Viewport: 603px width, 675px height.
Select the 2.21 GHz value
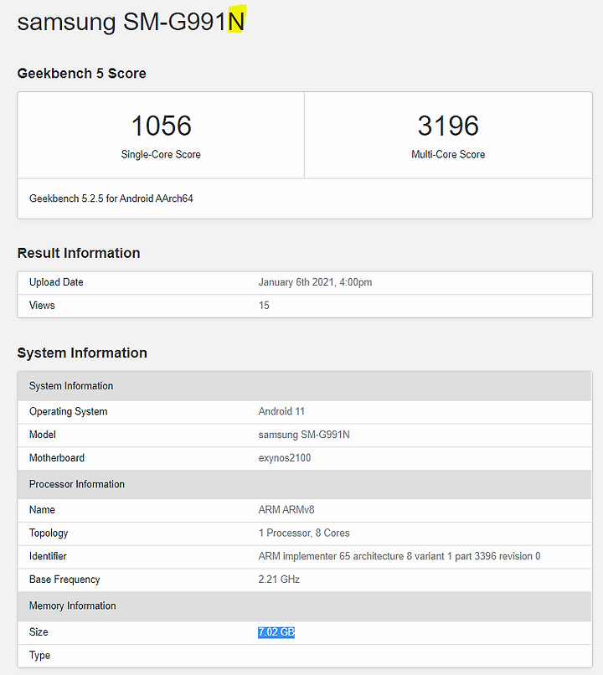point(279,580)
